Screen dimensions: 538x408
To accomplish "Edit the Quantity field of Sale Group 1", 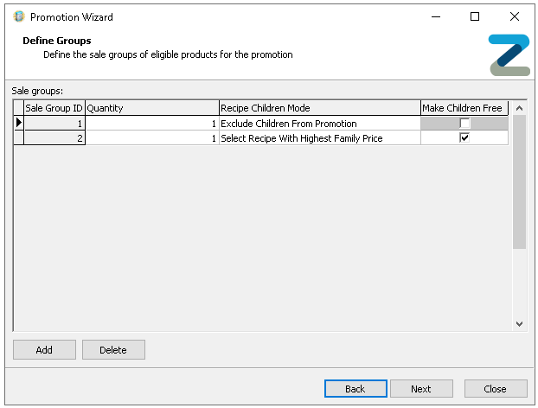I will (x=151, y=124).
